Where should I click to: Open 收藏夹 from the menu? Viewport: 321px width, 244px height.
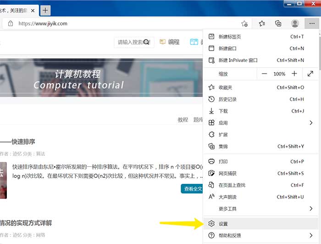point(261,87)
